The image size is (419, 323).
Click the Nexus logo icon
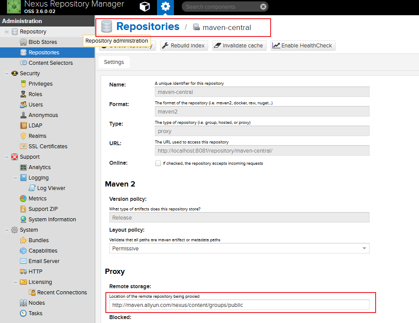coord(14,7)
